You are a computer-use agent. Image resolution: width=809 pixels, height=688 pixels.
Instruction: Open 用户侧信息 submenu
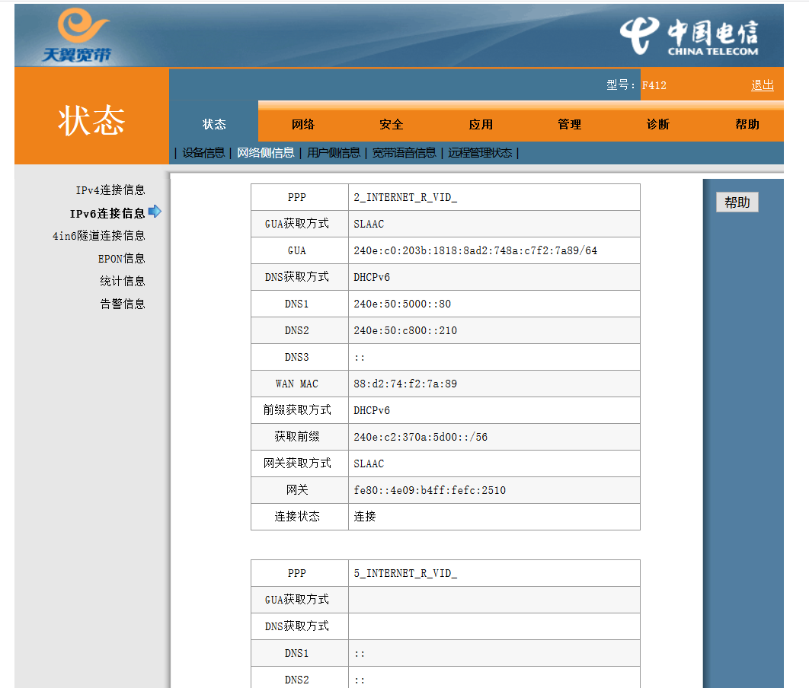point(334,153)
